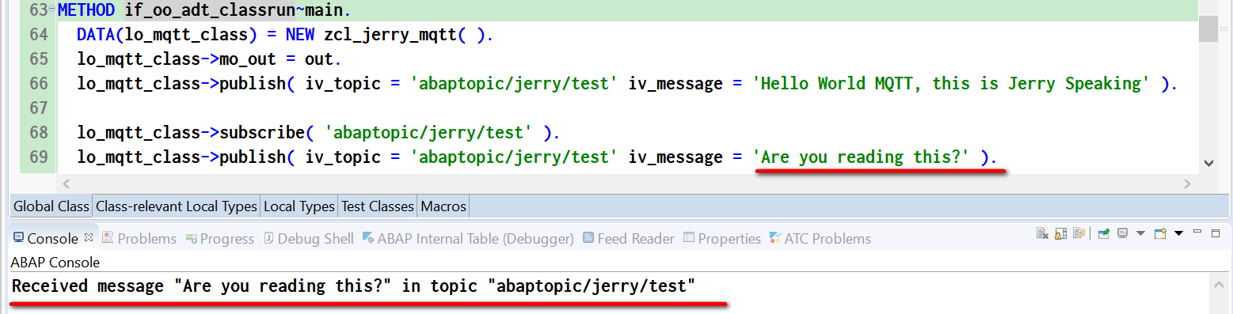Viewport: 1233px width, 314px height.
Task: Click the Open Console icon
Action: (x=1160, y=233)
